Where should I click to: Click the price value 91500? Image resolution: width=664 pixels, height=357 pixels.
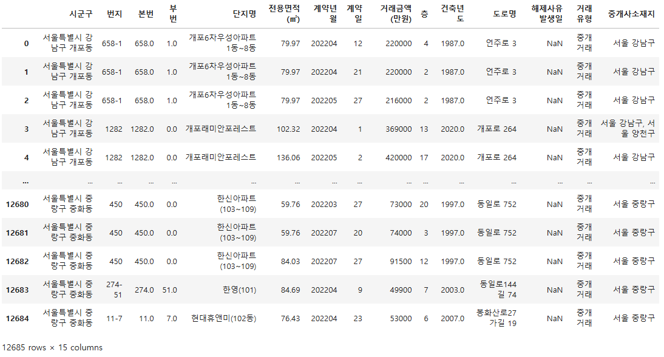pyautogui.click(x=401, y=261)
